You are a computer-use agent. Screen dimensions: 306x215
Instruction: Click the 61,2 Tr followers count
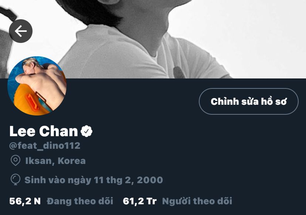140,201
